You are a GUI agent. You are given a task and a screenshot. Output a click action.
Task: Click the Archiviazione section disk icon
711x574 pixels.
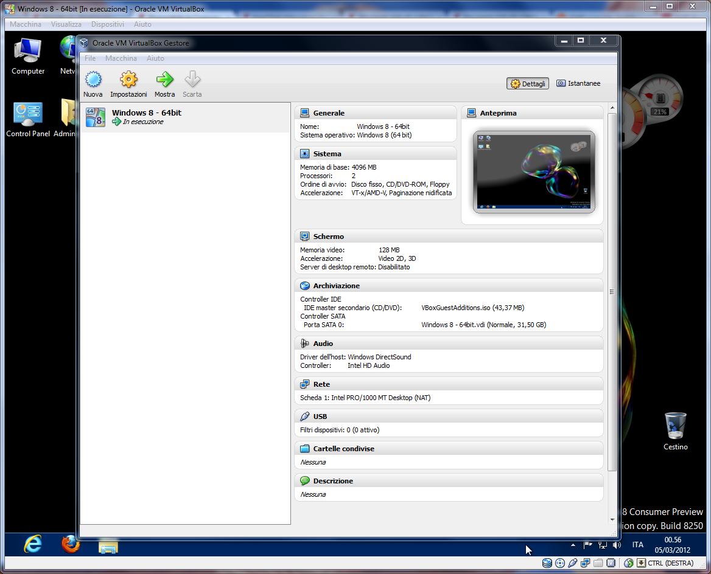coord(305,286)
